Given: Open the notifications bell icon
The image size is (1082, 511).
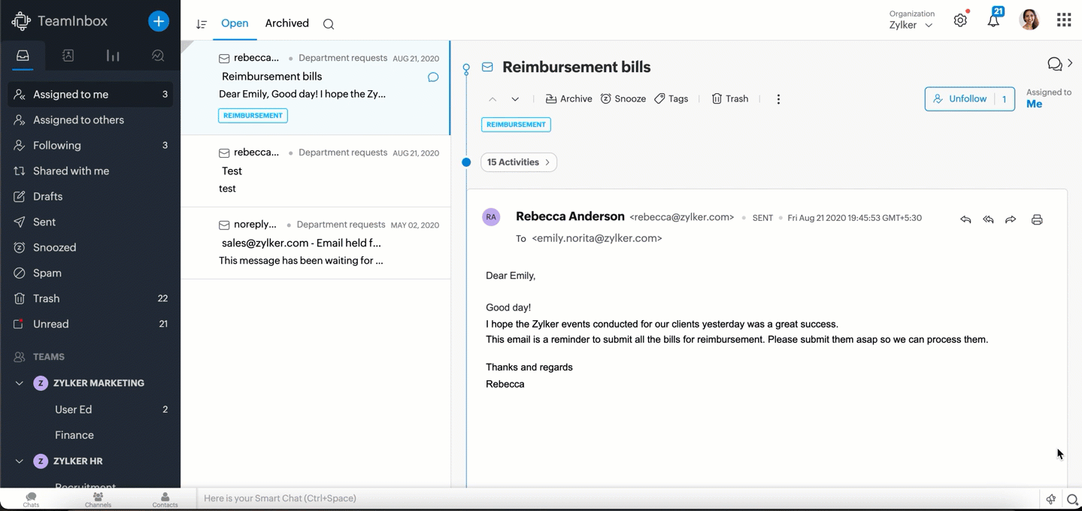Looking at the screenshot, I should click(993, 20).
